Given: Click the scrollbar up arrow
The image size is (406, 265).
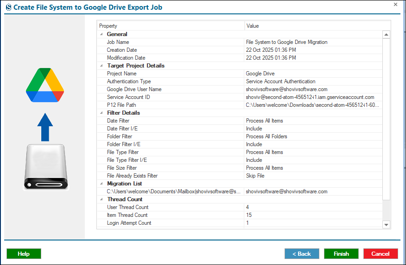Looking at the screenshot, I should coord(386,34).
